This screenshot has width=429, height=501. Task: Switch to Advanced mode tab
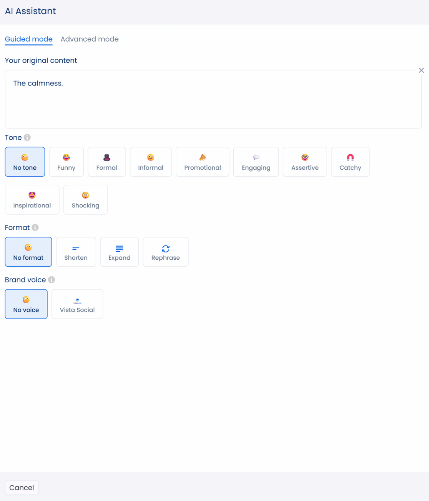[x=89, y=39]
